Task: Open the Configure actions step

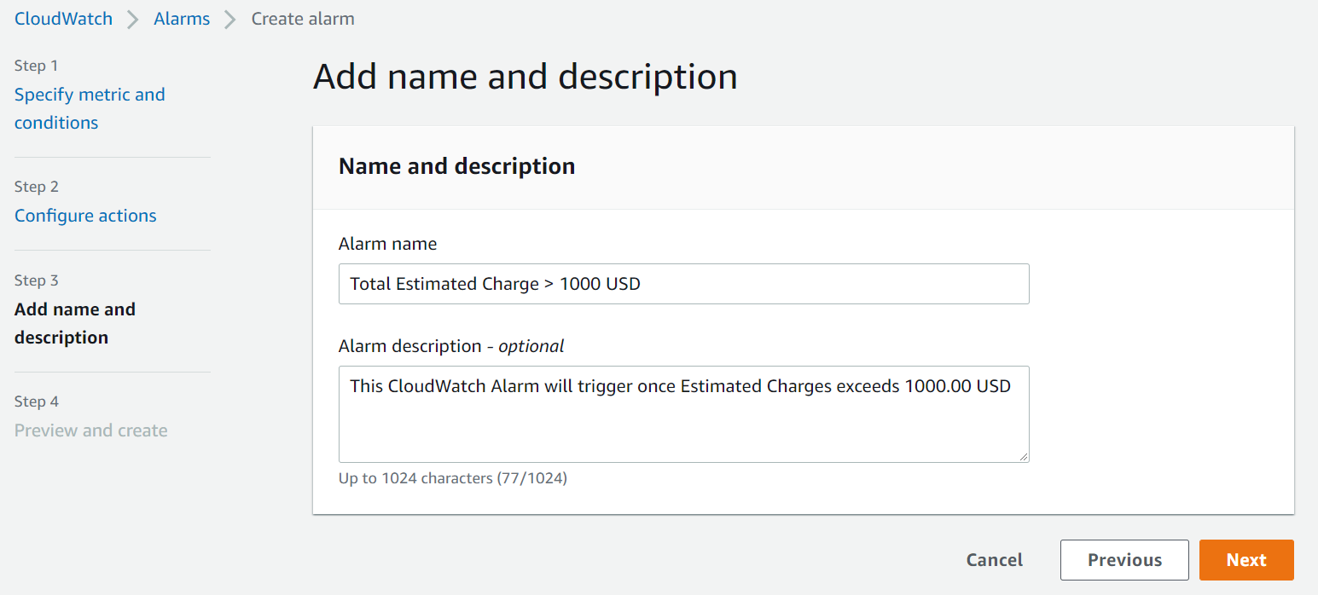Action: click(85, 216)
